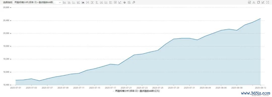
Task: Click the download chart icon
Action: point(254,2)
